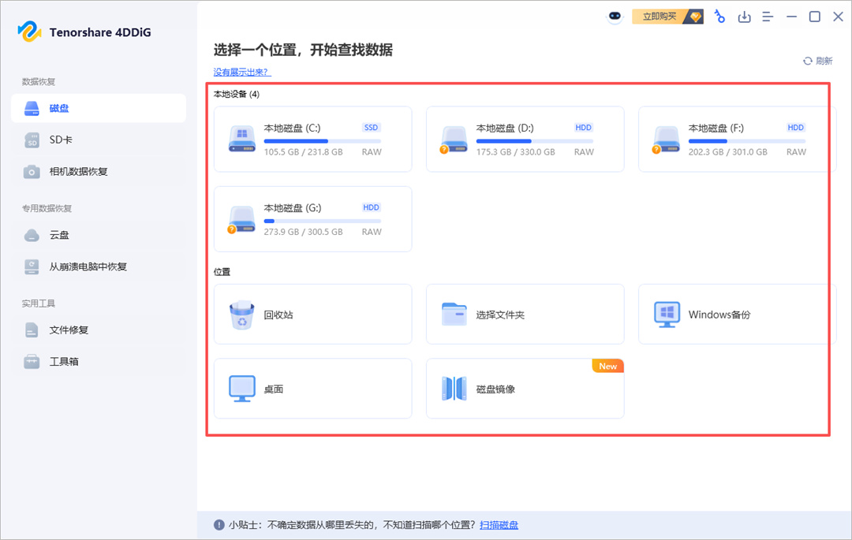Click the 本地设备 (4) section header
The image size is (852, 540).
click(237, 94)
